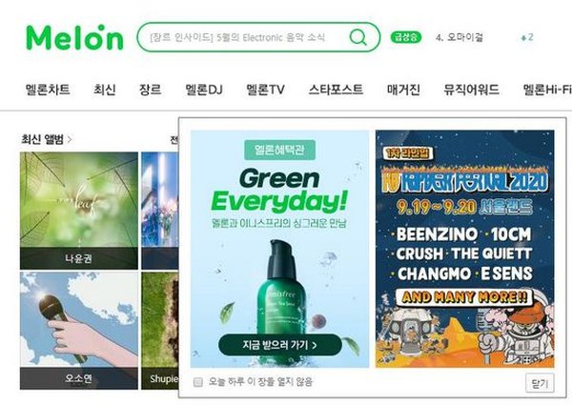Click the Melon logo

point(74,37)
